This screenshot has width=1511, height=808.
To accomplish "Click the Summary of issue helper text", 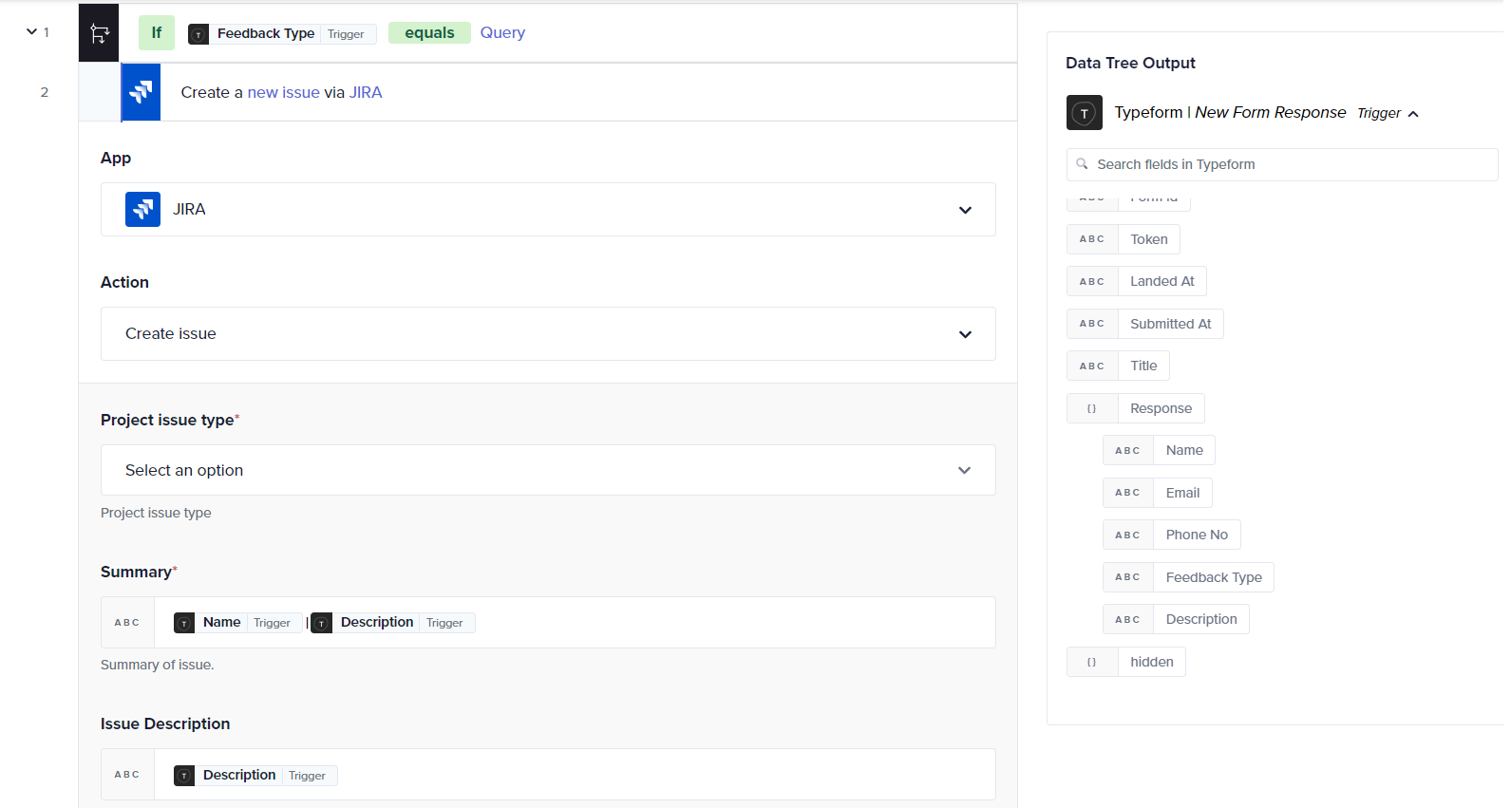I will click(x=158, y=665).
